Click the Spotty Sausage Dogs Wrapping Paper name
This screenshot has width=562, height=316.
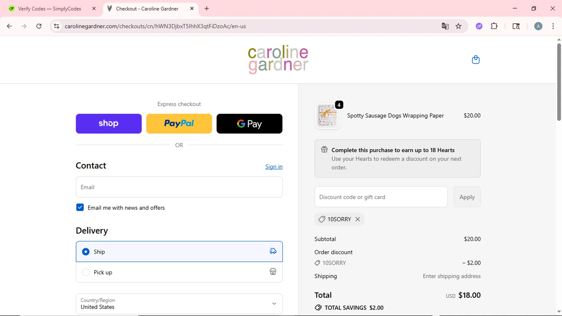(x=395, y=115)
